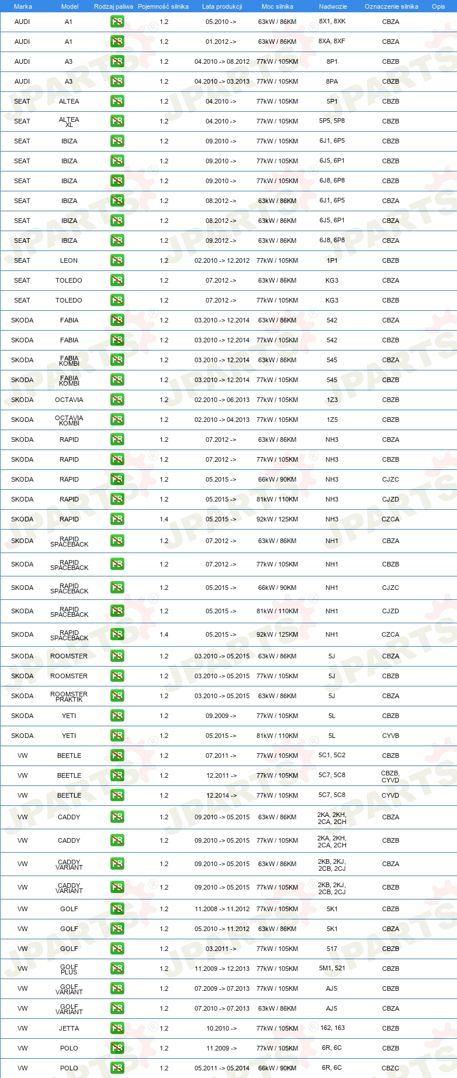Select production years 04.2010 -> 03.2013
Screen dimensions: 457x1078
(222, 81)
